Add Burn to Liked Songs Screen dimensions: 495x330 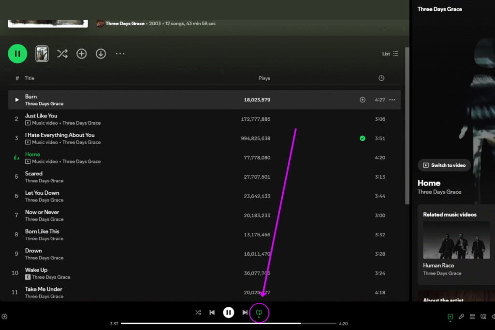tap(363, 100)
